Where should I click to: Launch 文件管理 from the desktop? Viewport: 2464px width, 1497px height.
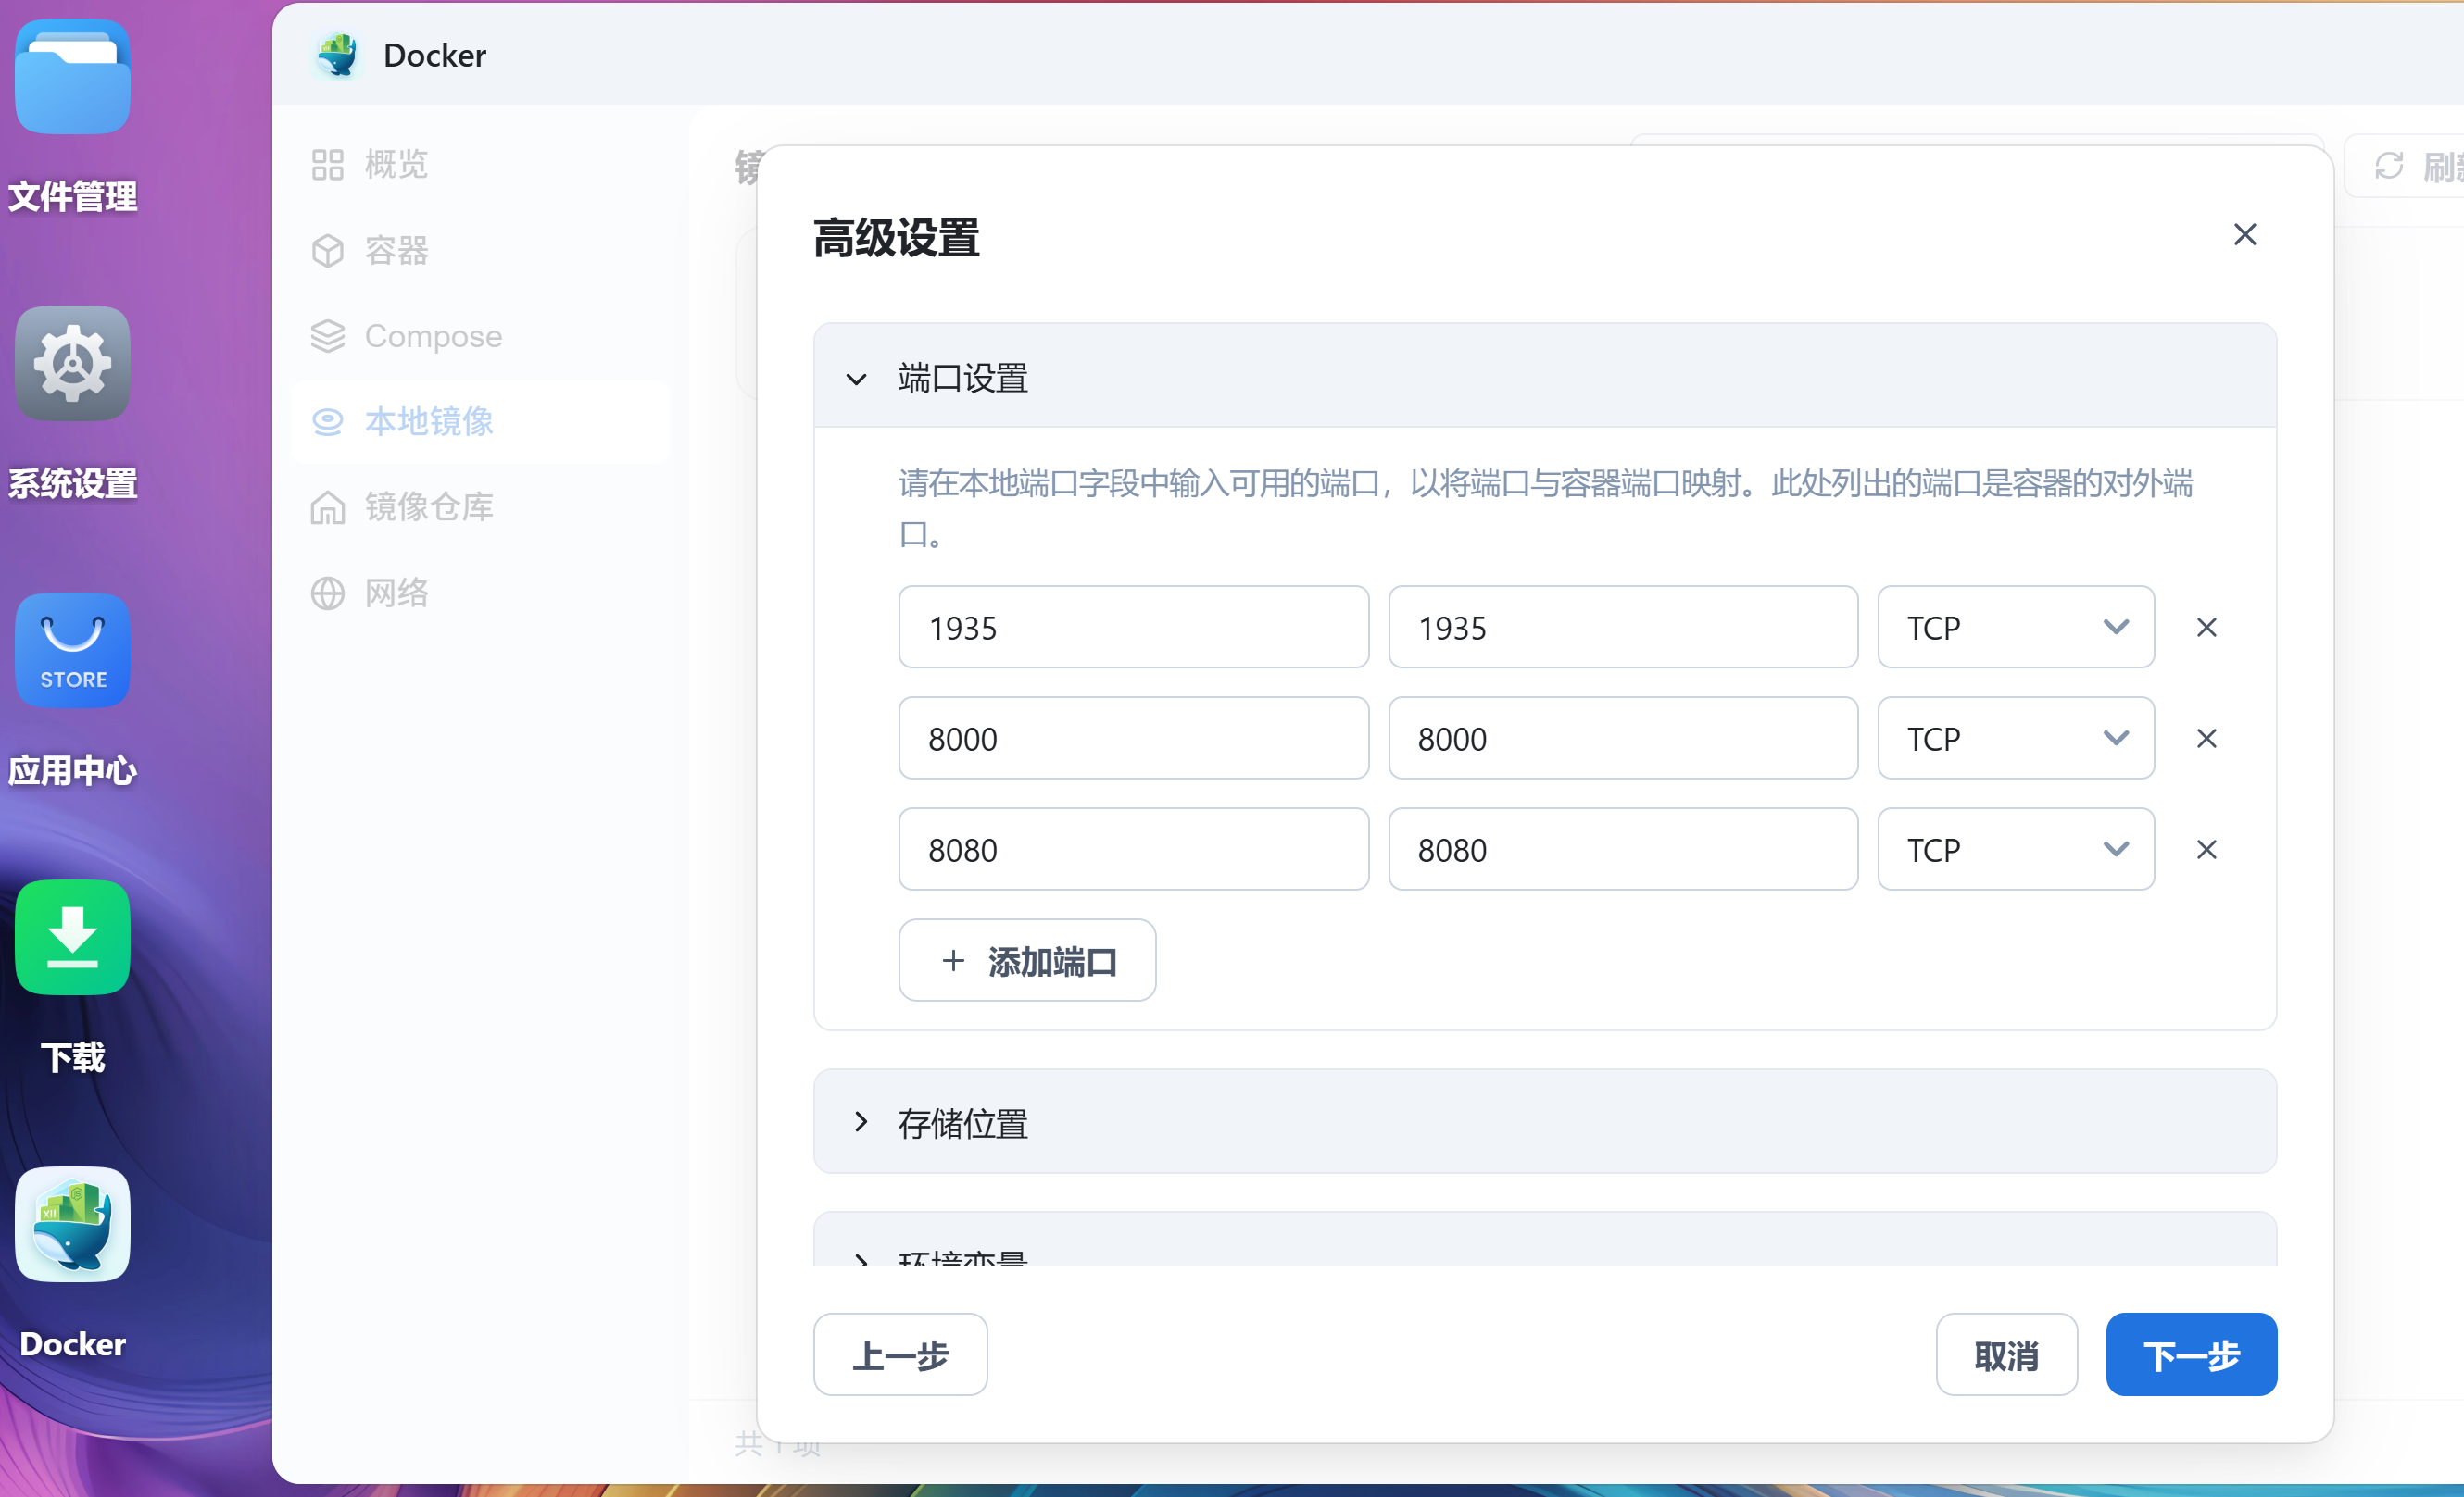(x=71, y=77)
